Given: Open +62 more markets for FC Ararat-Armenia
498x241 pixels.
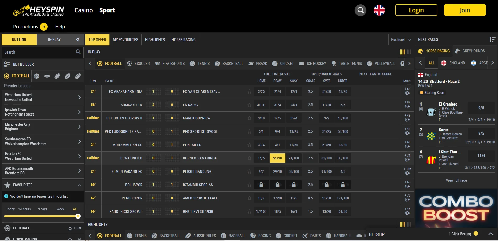Looking at the screenshot, I should coord(407,89).
